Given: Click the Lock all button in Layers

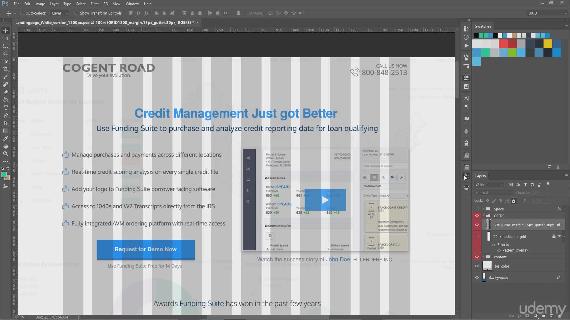Looking at the screenshot, I should pos(514,201).
